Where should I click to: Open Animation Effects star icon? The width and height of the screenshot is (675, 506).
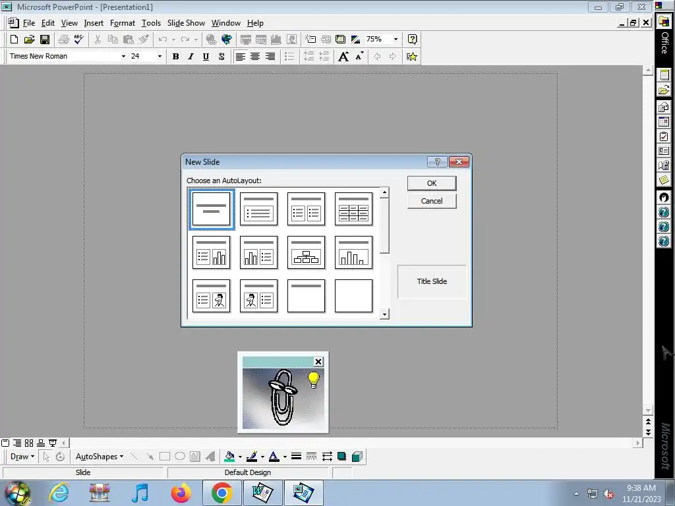coord(411,57)
